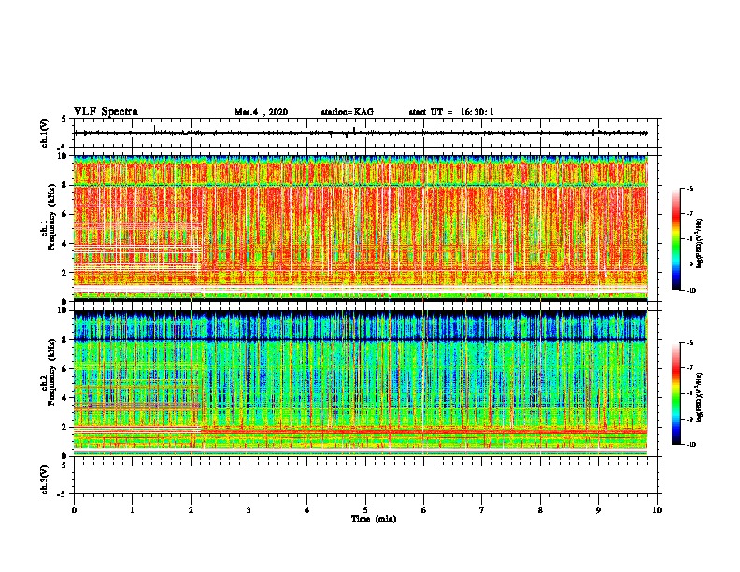Click the "2" kHz tick of ch.1 spectrogram
740x572 pixels.
[65, 273]
